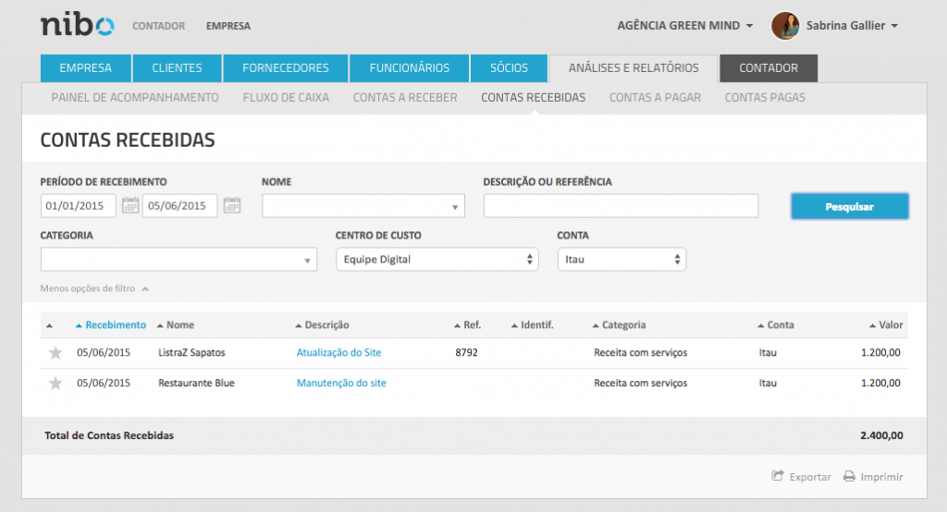This screenshot has width=947, height=512.
Task: Click the Imprimir printer icon
Action: click(x=849, y=477)
